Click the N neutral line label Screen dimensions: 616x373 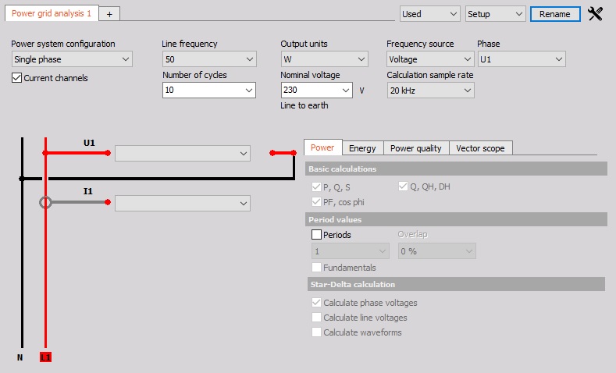20,357
